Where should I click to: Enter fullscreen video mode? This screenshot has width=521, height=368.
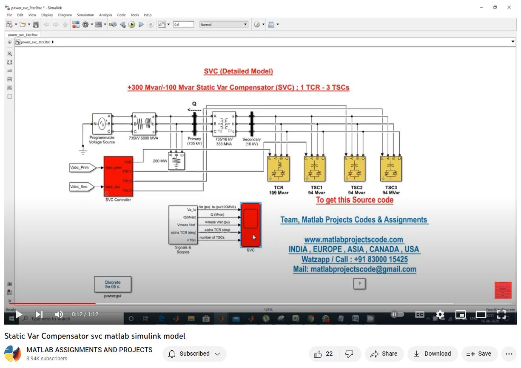(501, 314)
